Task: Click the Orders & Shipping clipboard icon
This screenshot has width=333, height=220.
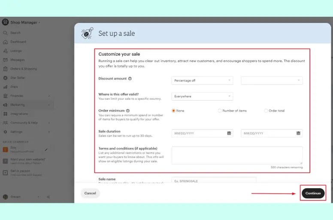Action: pos(5,69)
